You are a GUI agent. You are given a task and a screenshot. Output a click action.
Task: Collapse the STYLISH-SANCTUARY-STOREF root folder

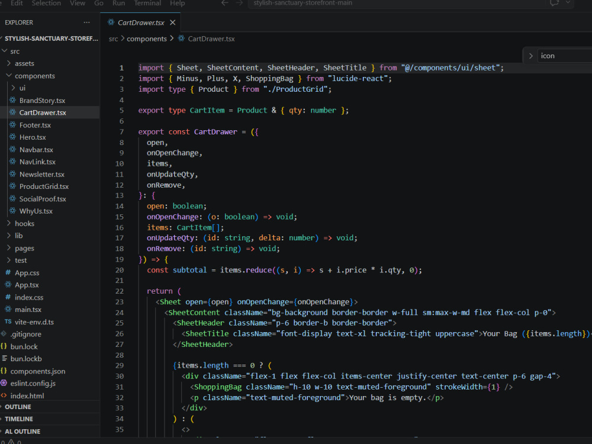[x=50, y=38]
